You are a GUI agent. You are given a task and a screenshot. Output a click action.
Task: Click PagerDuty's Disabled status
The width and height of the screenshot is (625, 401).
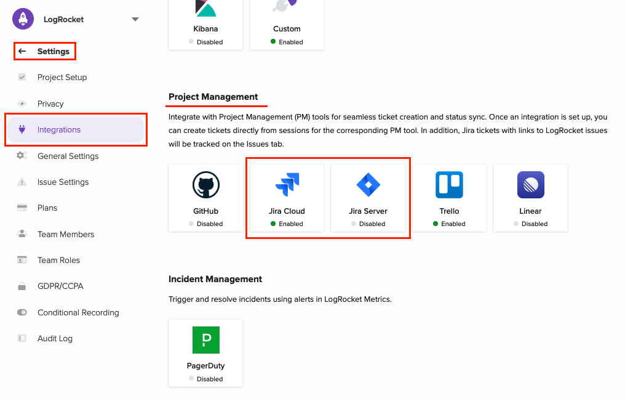205,379
